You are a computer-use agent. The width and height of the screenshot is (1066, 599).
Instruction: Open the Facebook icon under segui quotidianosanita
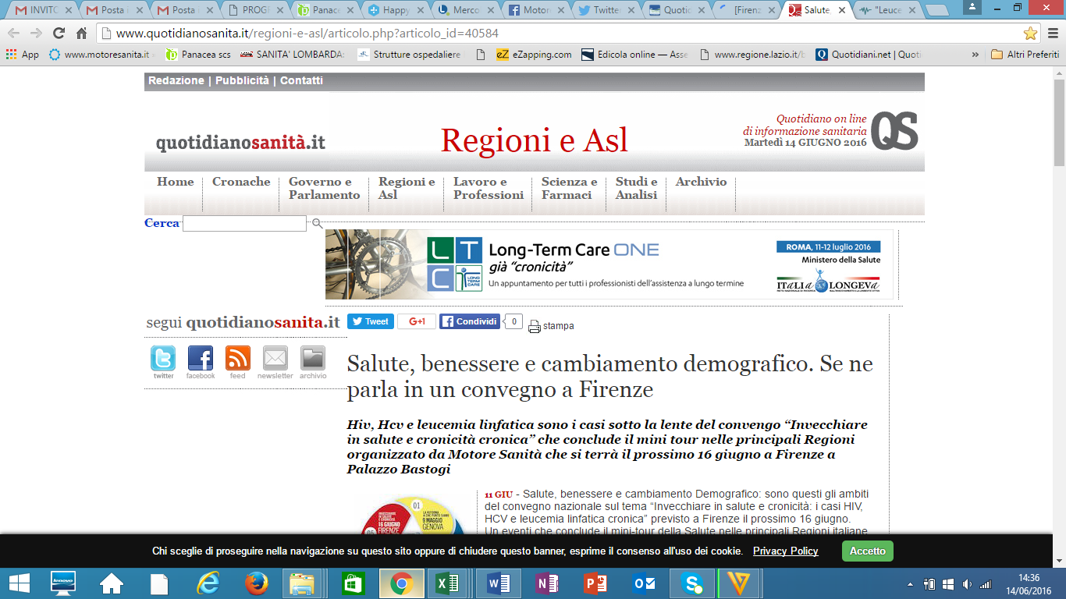(201, 359)
